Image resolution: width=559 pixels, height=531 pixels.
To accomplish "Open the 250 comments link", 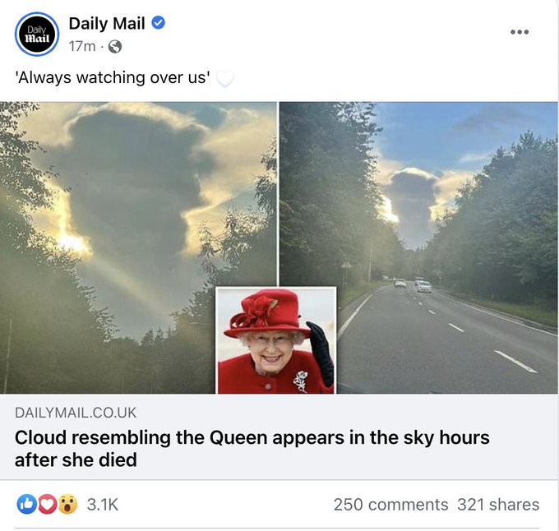I will point(390,505).
